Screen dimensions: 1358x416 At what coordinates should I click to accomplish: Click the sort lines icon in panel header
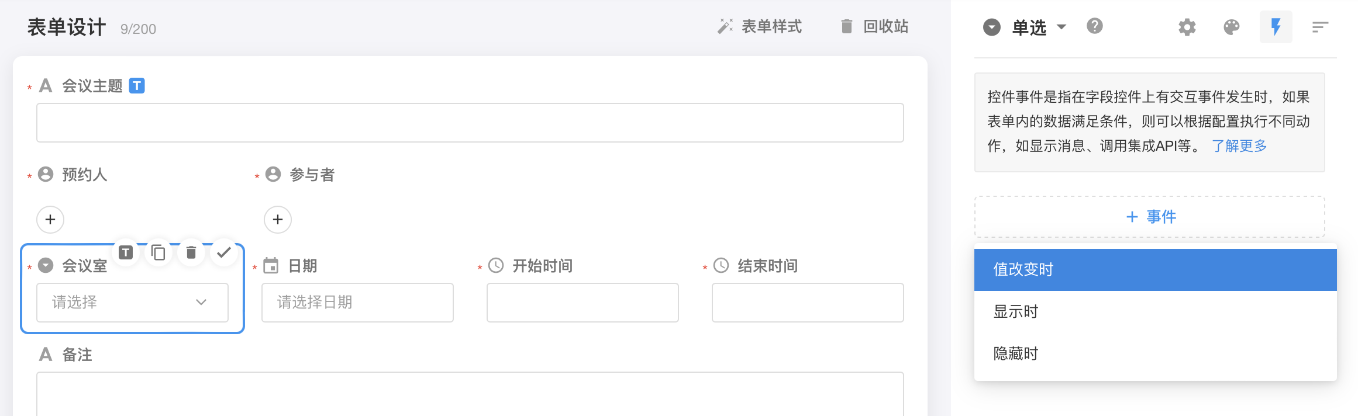[x=1320, y=27]
